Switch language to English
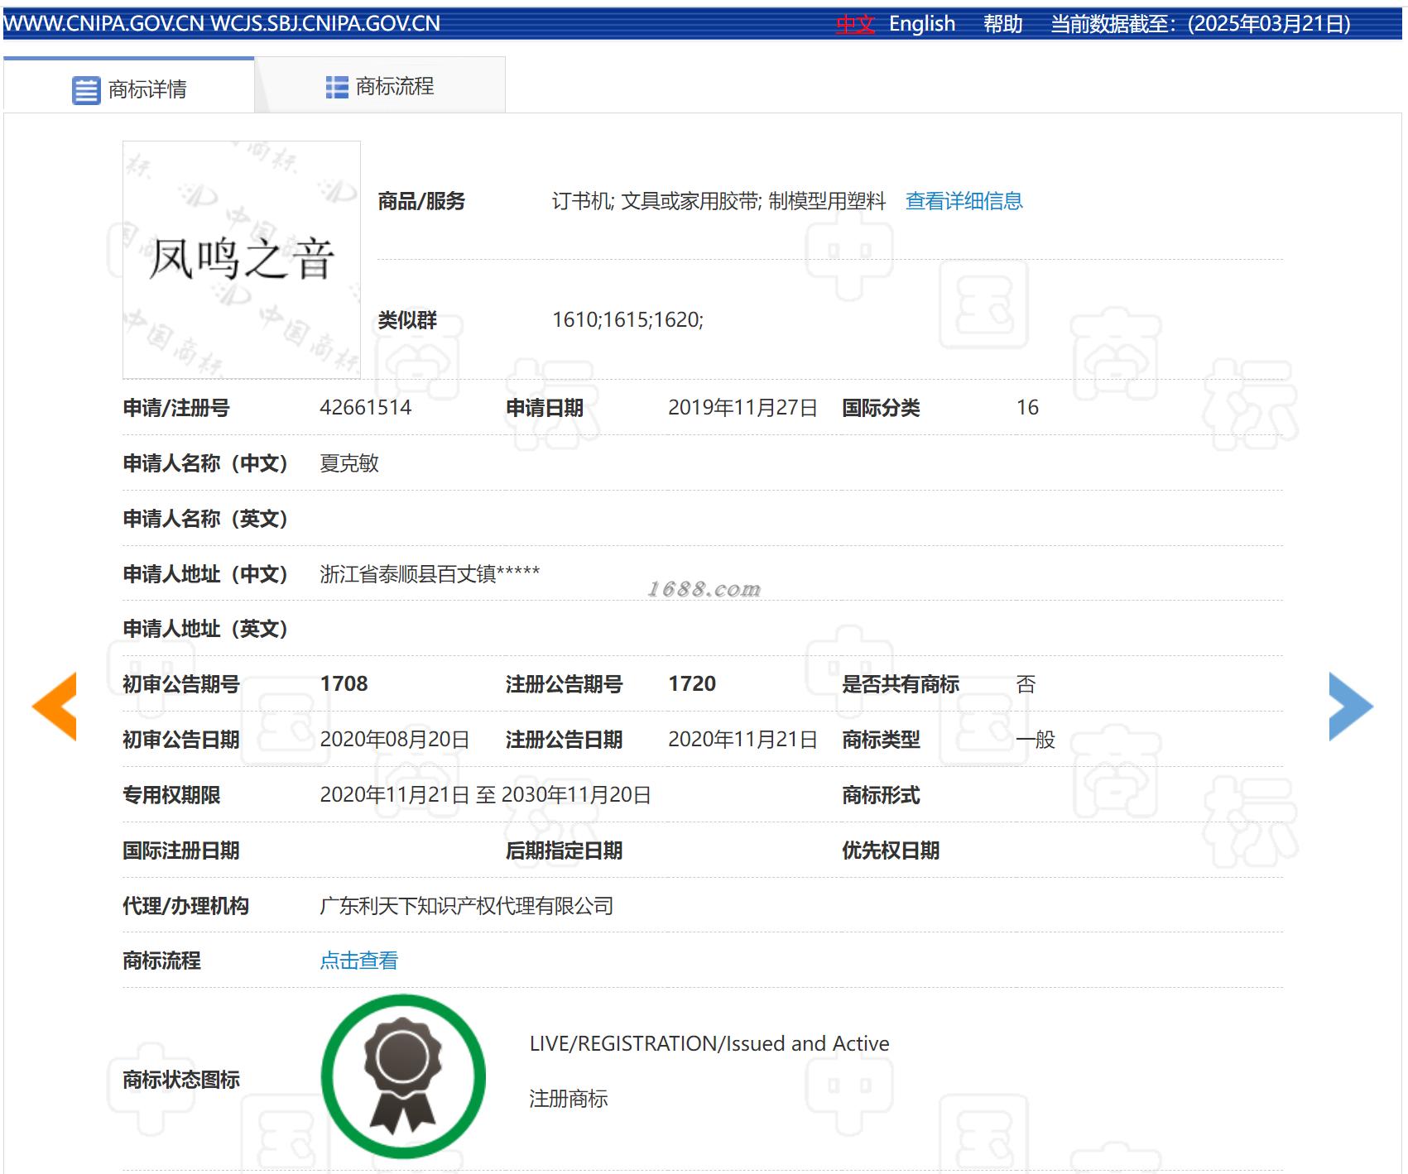Viewport: 1408px width, 1174px height. point(922,24)
